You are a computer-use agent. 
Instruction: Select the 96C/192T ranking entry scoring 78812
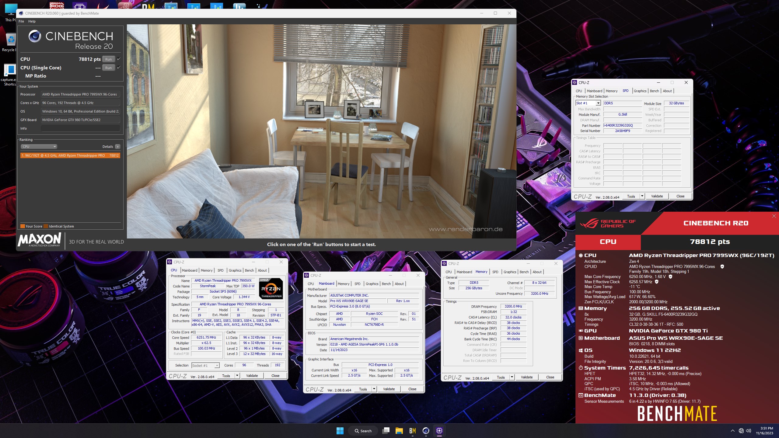[70, 155]
